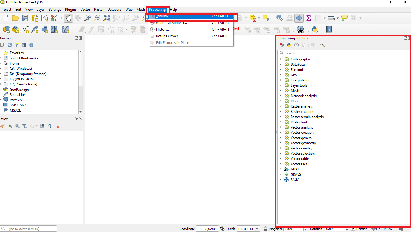The height and width of the screenshot is (232, 411).
Task: Click the MetaSearch globe binoculars icon
Action: (300, 29)
